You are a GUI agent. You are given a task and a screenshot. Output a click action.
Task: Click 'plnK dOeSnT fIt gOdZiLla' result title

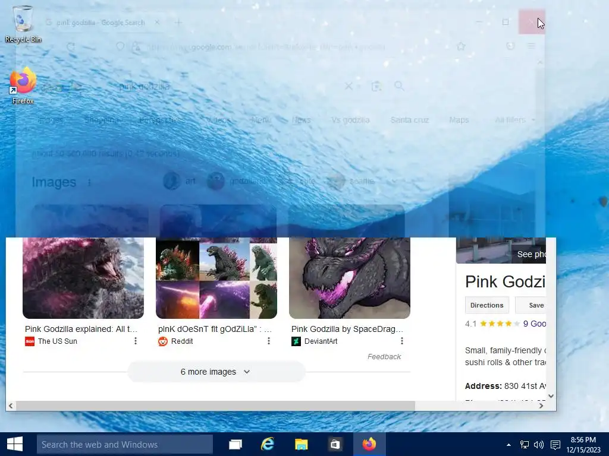(x=215, y=329)
